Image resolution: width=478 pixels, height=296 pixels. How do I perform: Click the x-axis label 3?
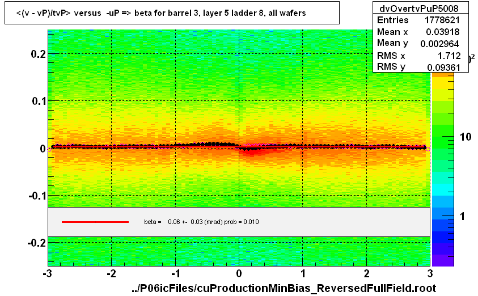(430, 273)
